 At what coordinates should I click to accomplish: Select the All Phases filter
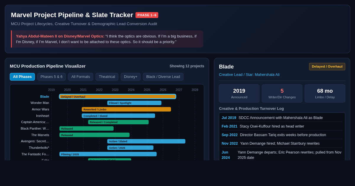(22, 77)
